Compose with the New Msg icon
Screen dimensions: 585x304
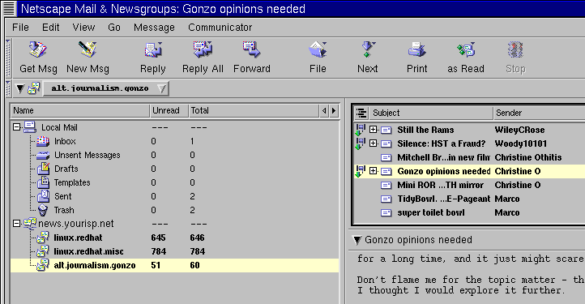[88, 50]
